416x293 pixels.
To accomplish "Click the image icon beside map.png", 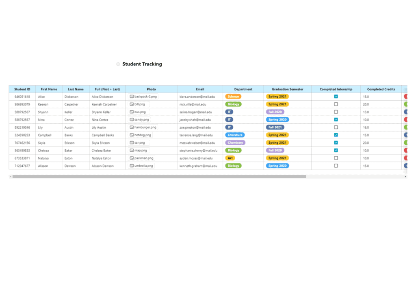I will 132,151.
